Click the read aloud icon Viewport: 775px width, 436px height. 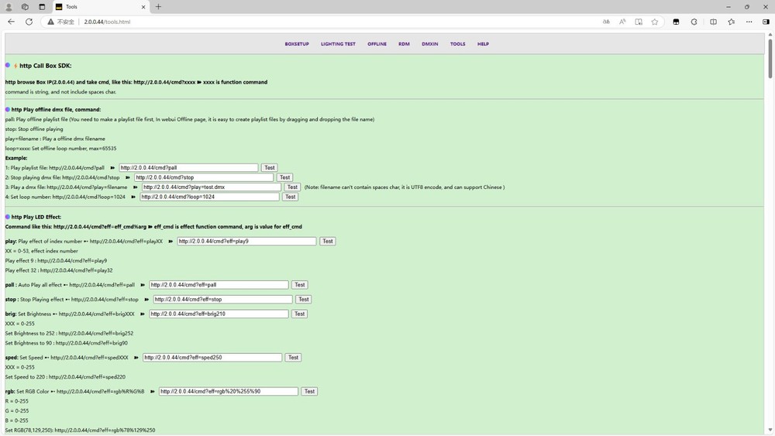pos(622,22)
